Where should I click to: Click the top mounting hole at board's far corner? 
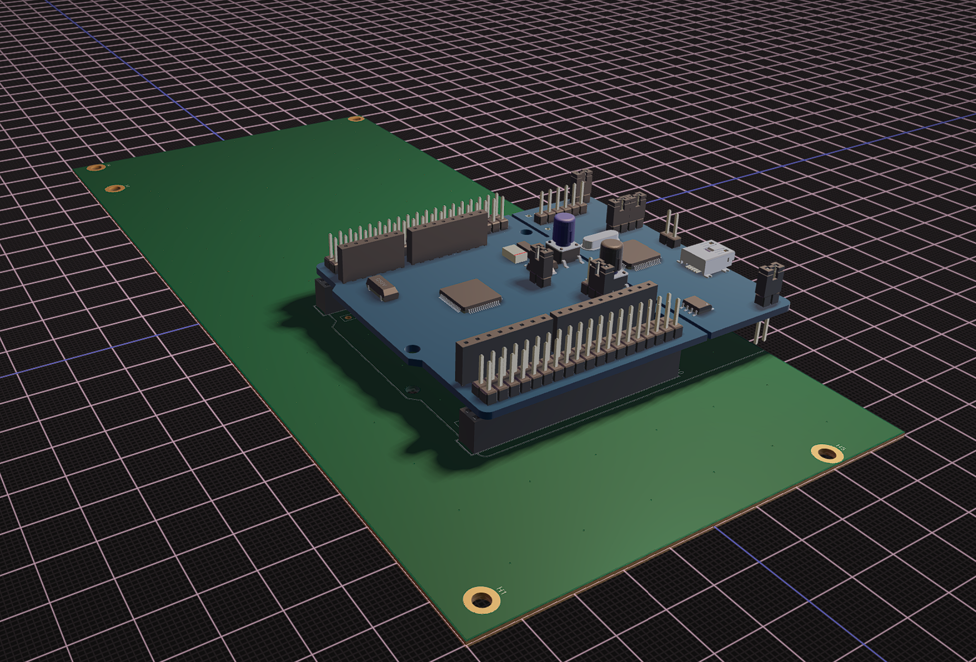tap(356, 119)
